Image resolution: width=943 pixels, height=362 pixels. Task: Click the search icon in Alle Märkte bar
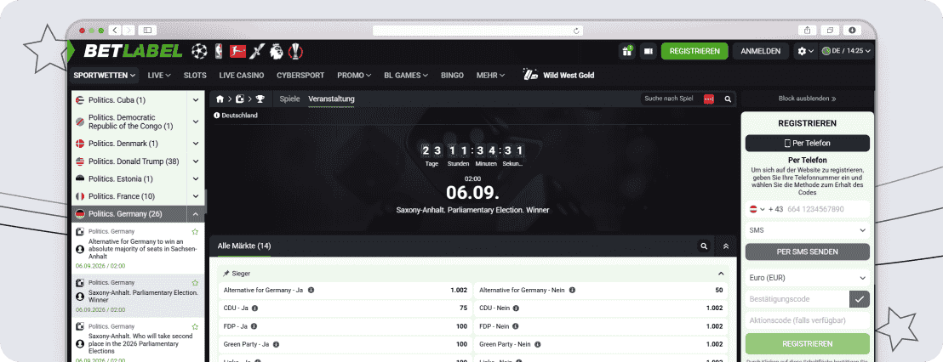click(704, 246)
